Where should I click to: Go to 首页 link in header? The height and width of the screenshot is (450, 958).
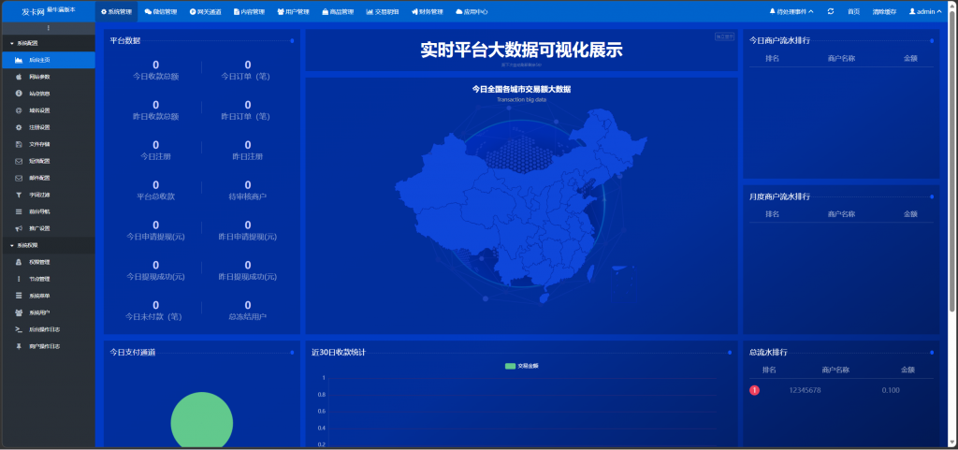click(853, 11)
